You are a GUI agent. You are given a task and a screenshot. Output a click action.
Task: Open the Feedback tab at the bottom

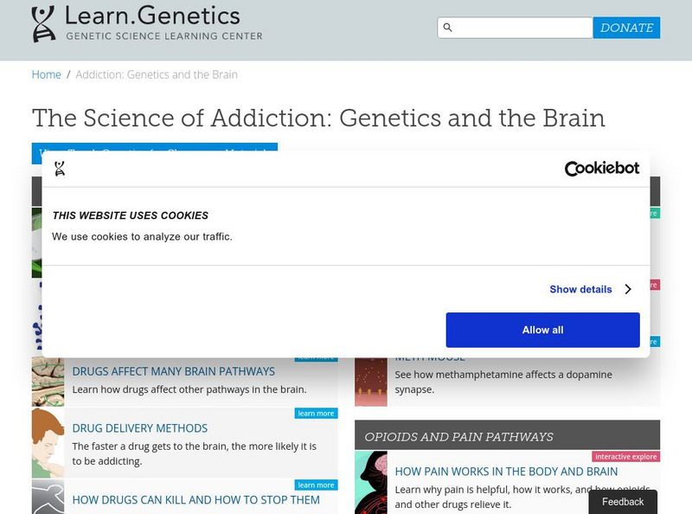click(x=623, y=502)
